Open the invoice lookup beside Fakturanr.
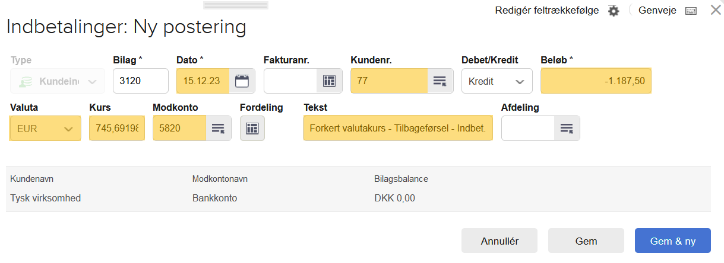The image size is (724, 263). click(x=329, y=81)
